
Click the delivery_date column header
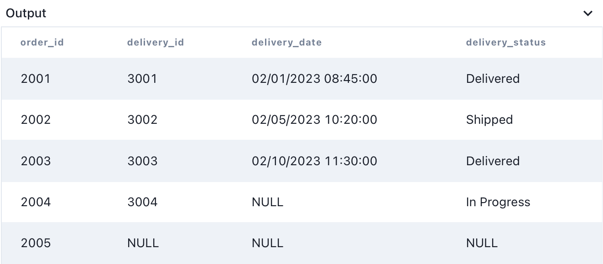click(286, 42)
